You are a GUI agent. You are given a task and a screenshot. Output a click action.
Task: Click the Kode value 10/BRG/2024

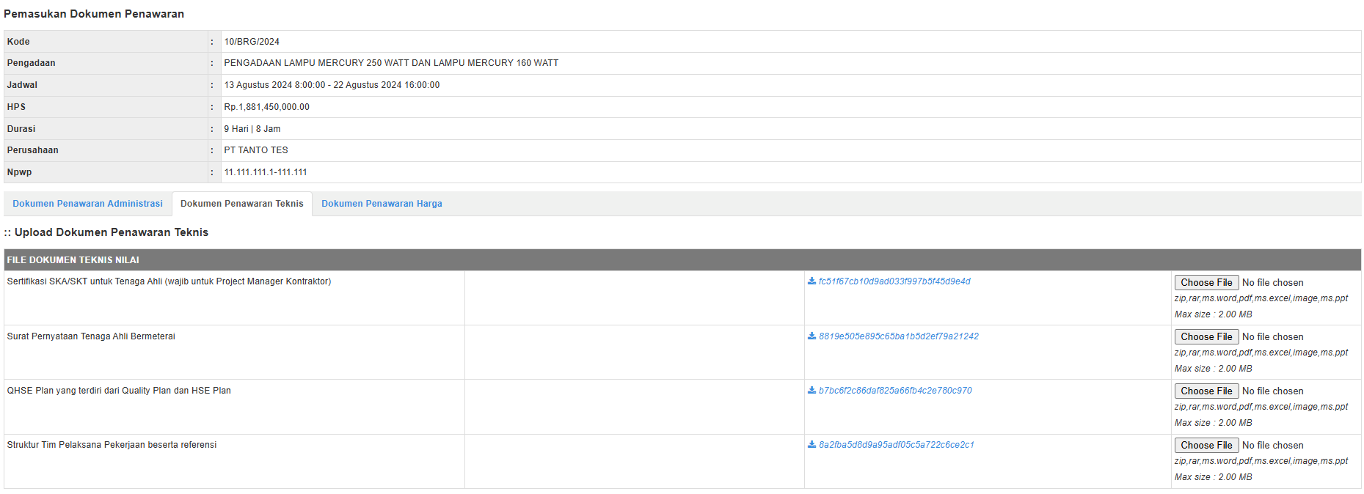click(x=252, y=42)
